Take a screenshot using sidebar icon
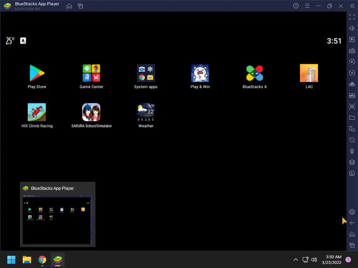The height and width of the screenshot is (268, 358). 352,106
